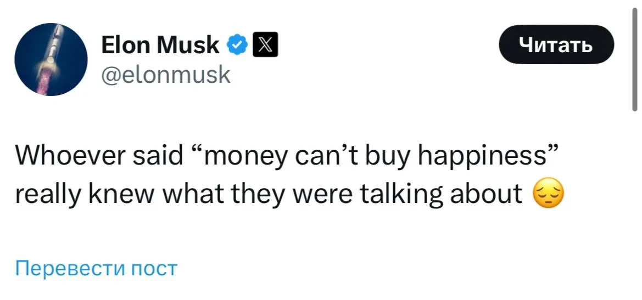The height and width of the screenshot is (300, 642).
Task: Open the Elon Musk display name
Action: coord(160,45)
